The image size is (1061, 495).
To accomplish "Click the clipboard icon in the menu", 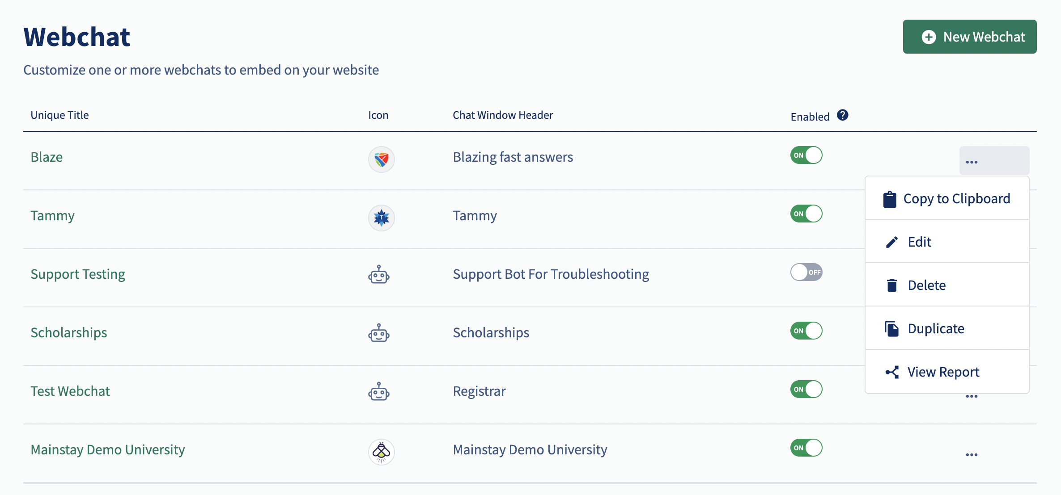I will [x=890, y=199].
